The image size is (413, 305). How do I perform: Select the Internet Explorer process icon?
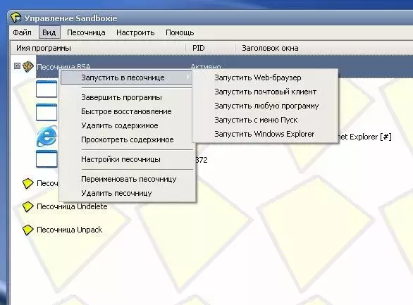point(47,136)
